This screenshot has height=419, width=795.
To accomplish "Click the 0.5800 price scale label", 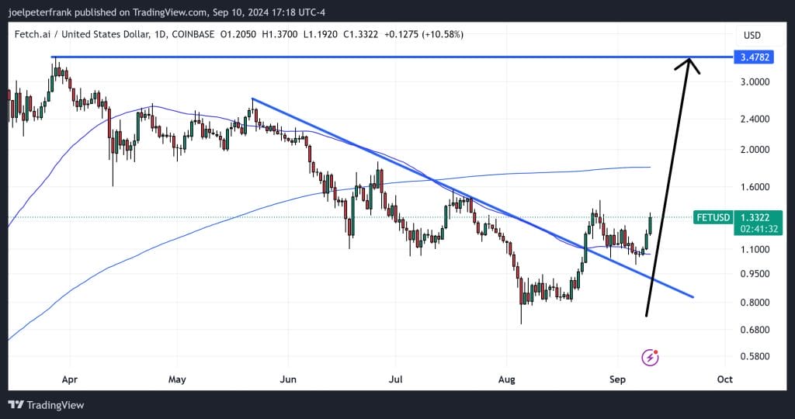I will [x=756, y=357].
